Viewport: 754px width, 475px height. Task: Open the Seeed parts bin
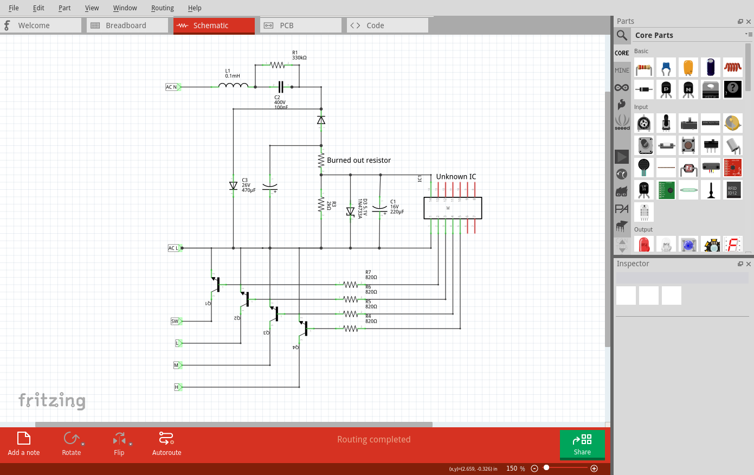(622, 122)
